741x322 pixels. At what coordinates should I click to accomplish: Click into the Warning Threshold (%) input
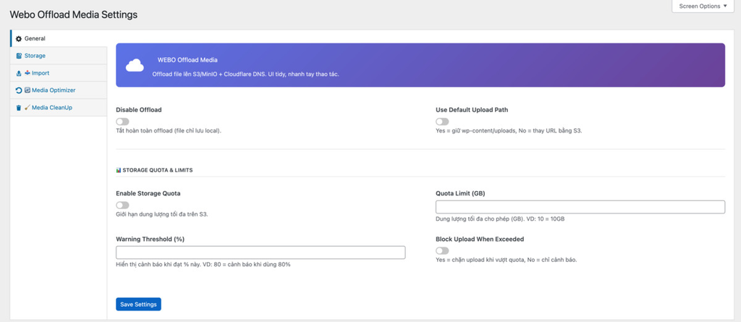tap(261, 253)
